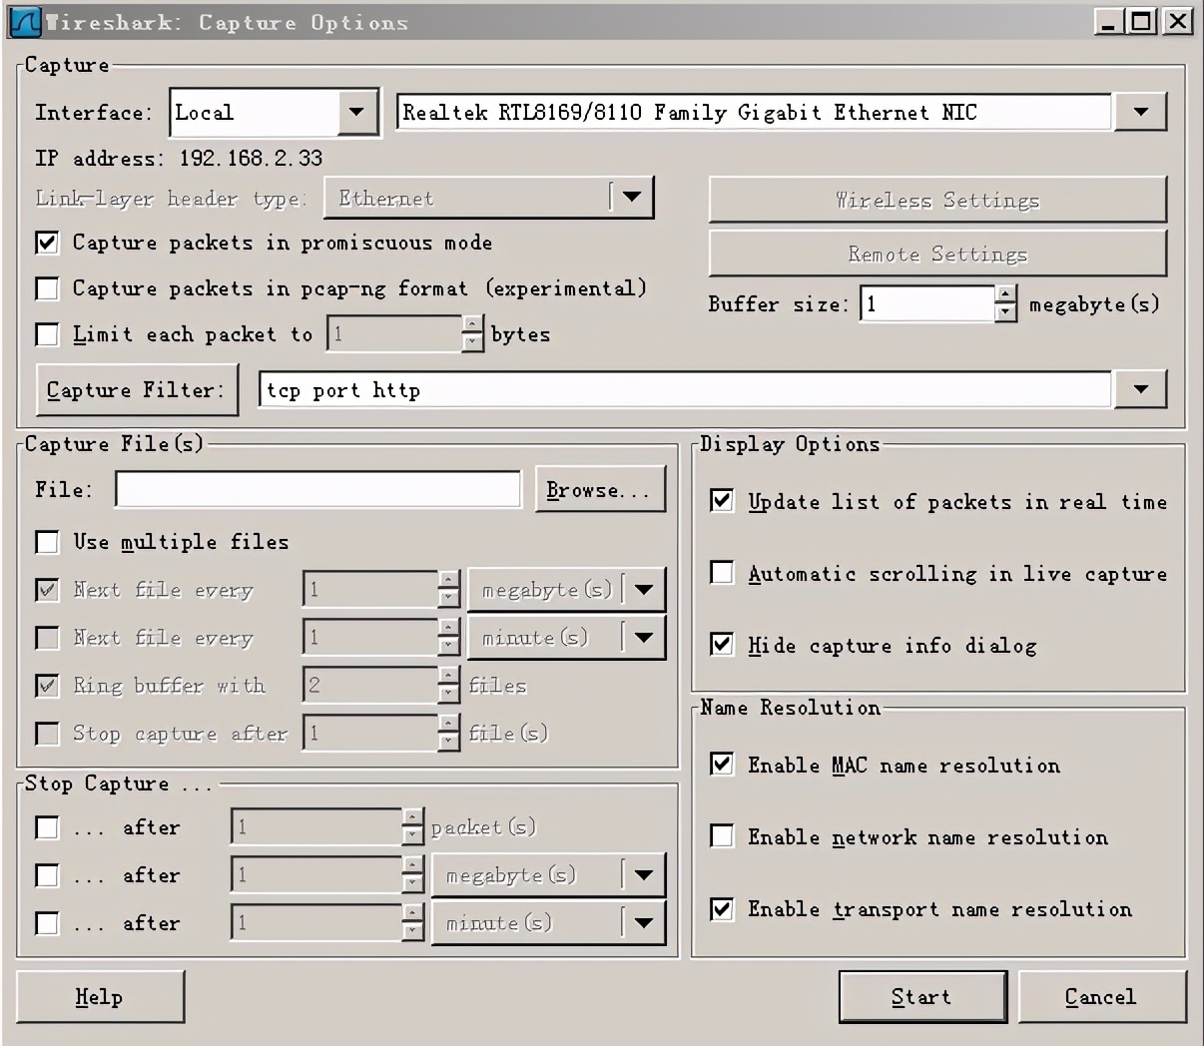The width and height of the screenshot is (1204, 1046).
Task: Open the Local interface type dropdown
Action: 356,112
